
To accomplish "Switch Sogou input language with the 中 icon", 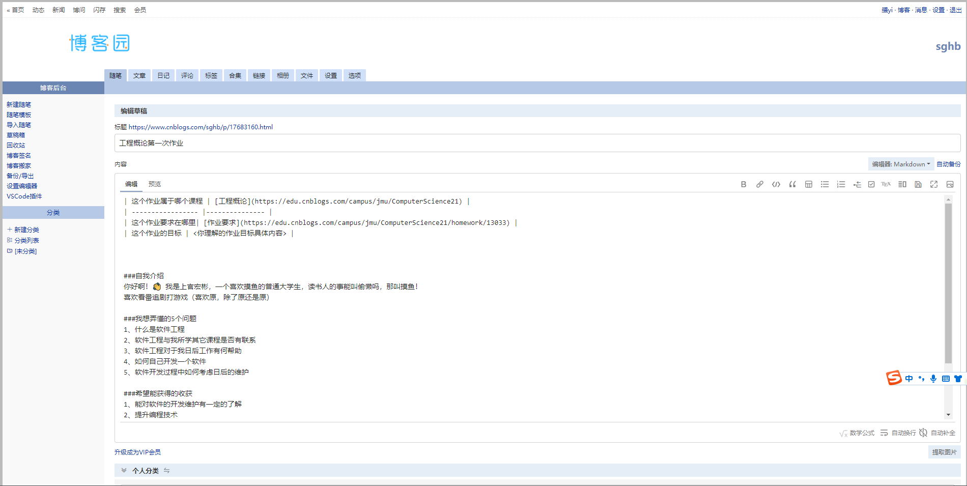I will 909,379.
